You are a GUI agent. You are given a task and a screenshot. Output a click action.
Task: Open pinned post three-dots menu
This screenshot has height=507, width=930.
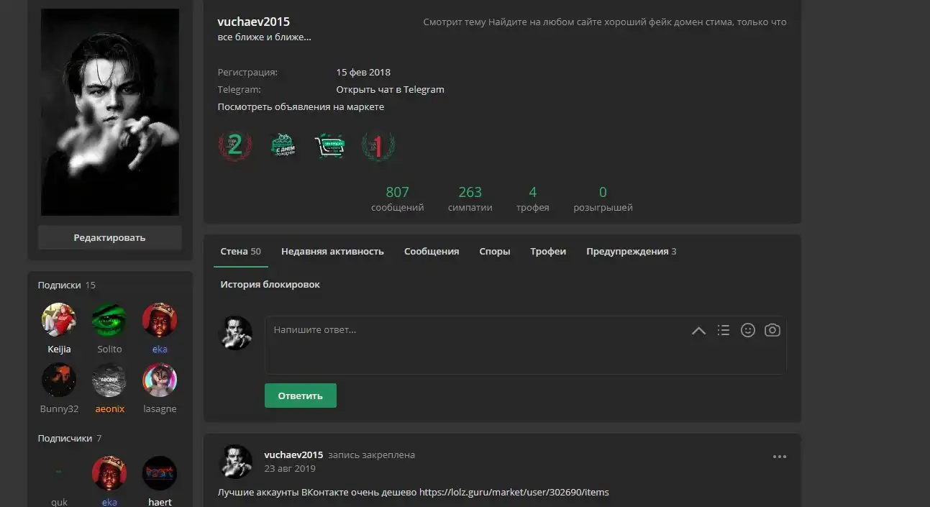click(x=780, y=456)
